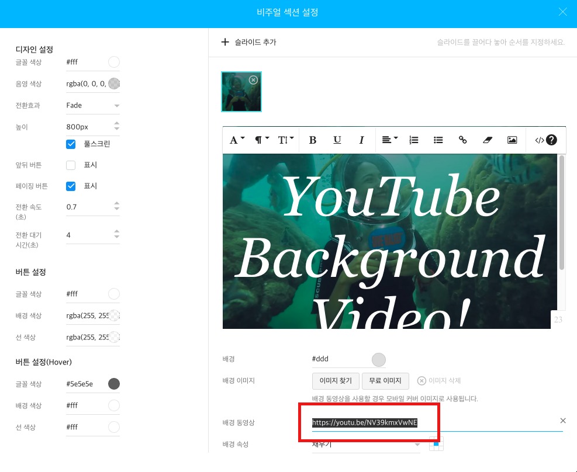Clear formatting with the eraser icon
The image size is (577, 472).
coord(488,140)
